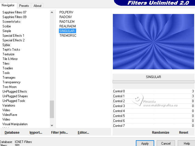Adjust the Control 1 slider row

(153, 96)
